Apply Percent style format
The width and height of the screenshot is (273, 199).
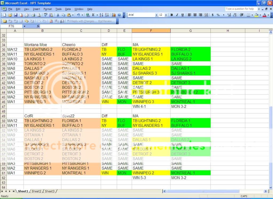coord(218,15)
